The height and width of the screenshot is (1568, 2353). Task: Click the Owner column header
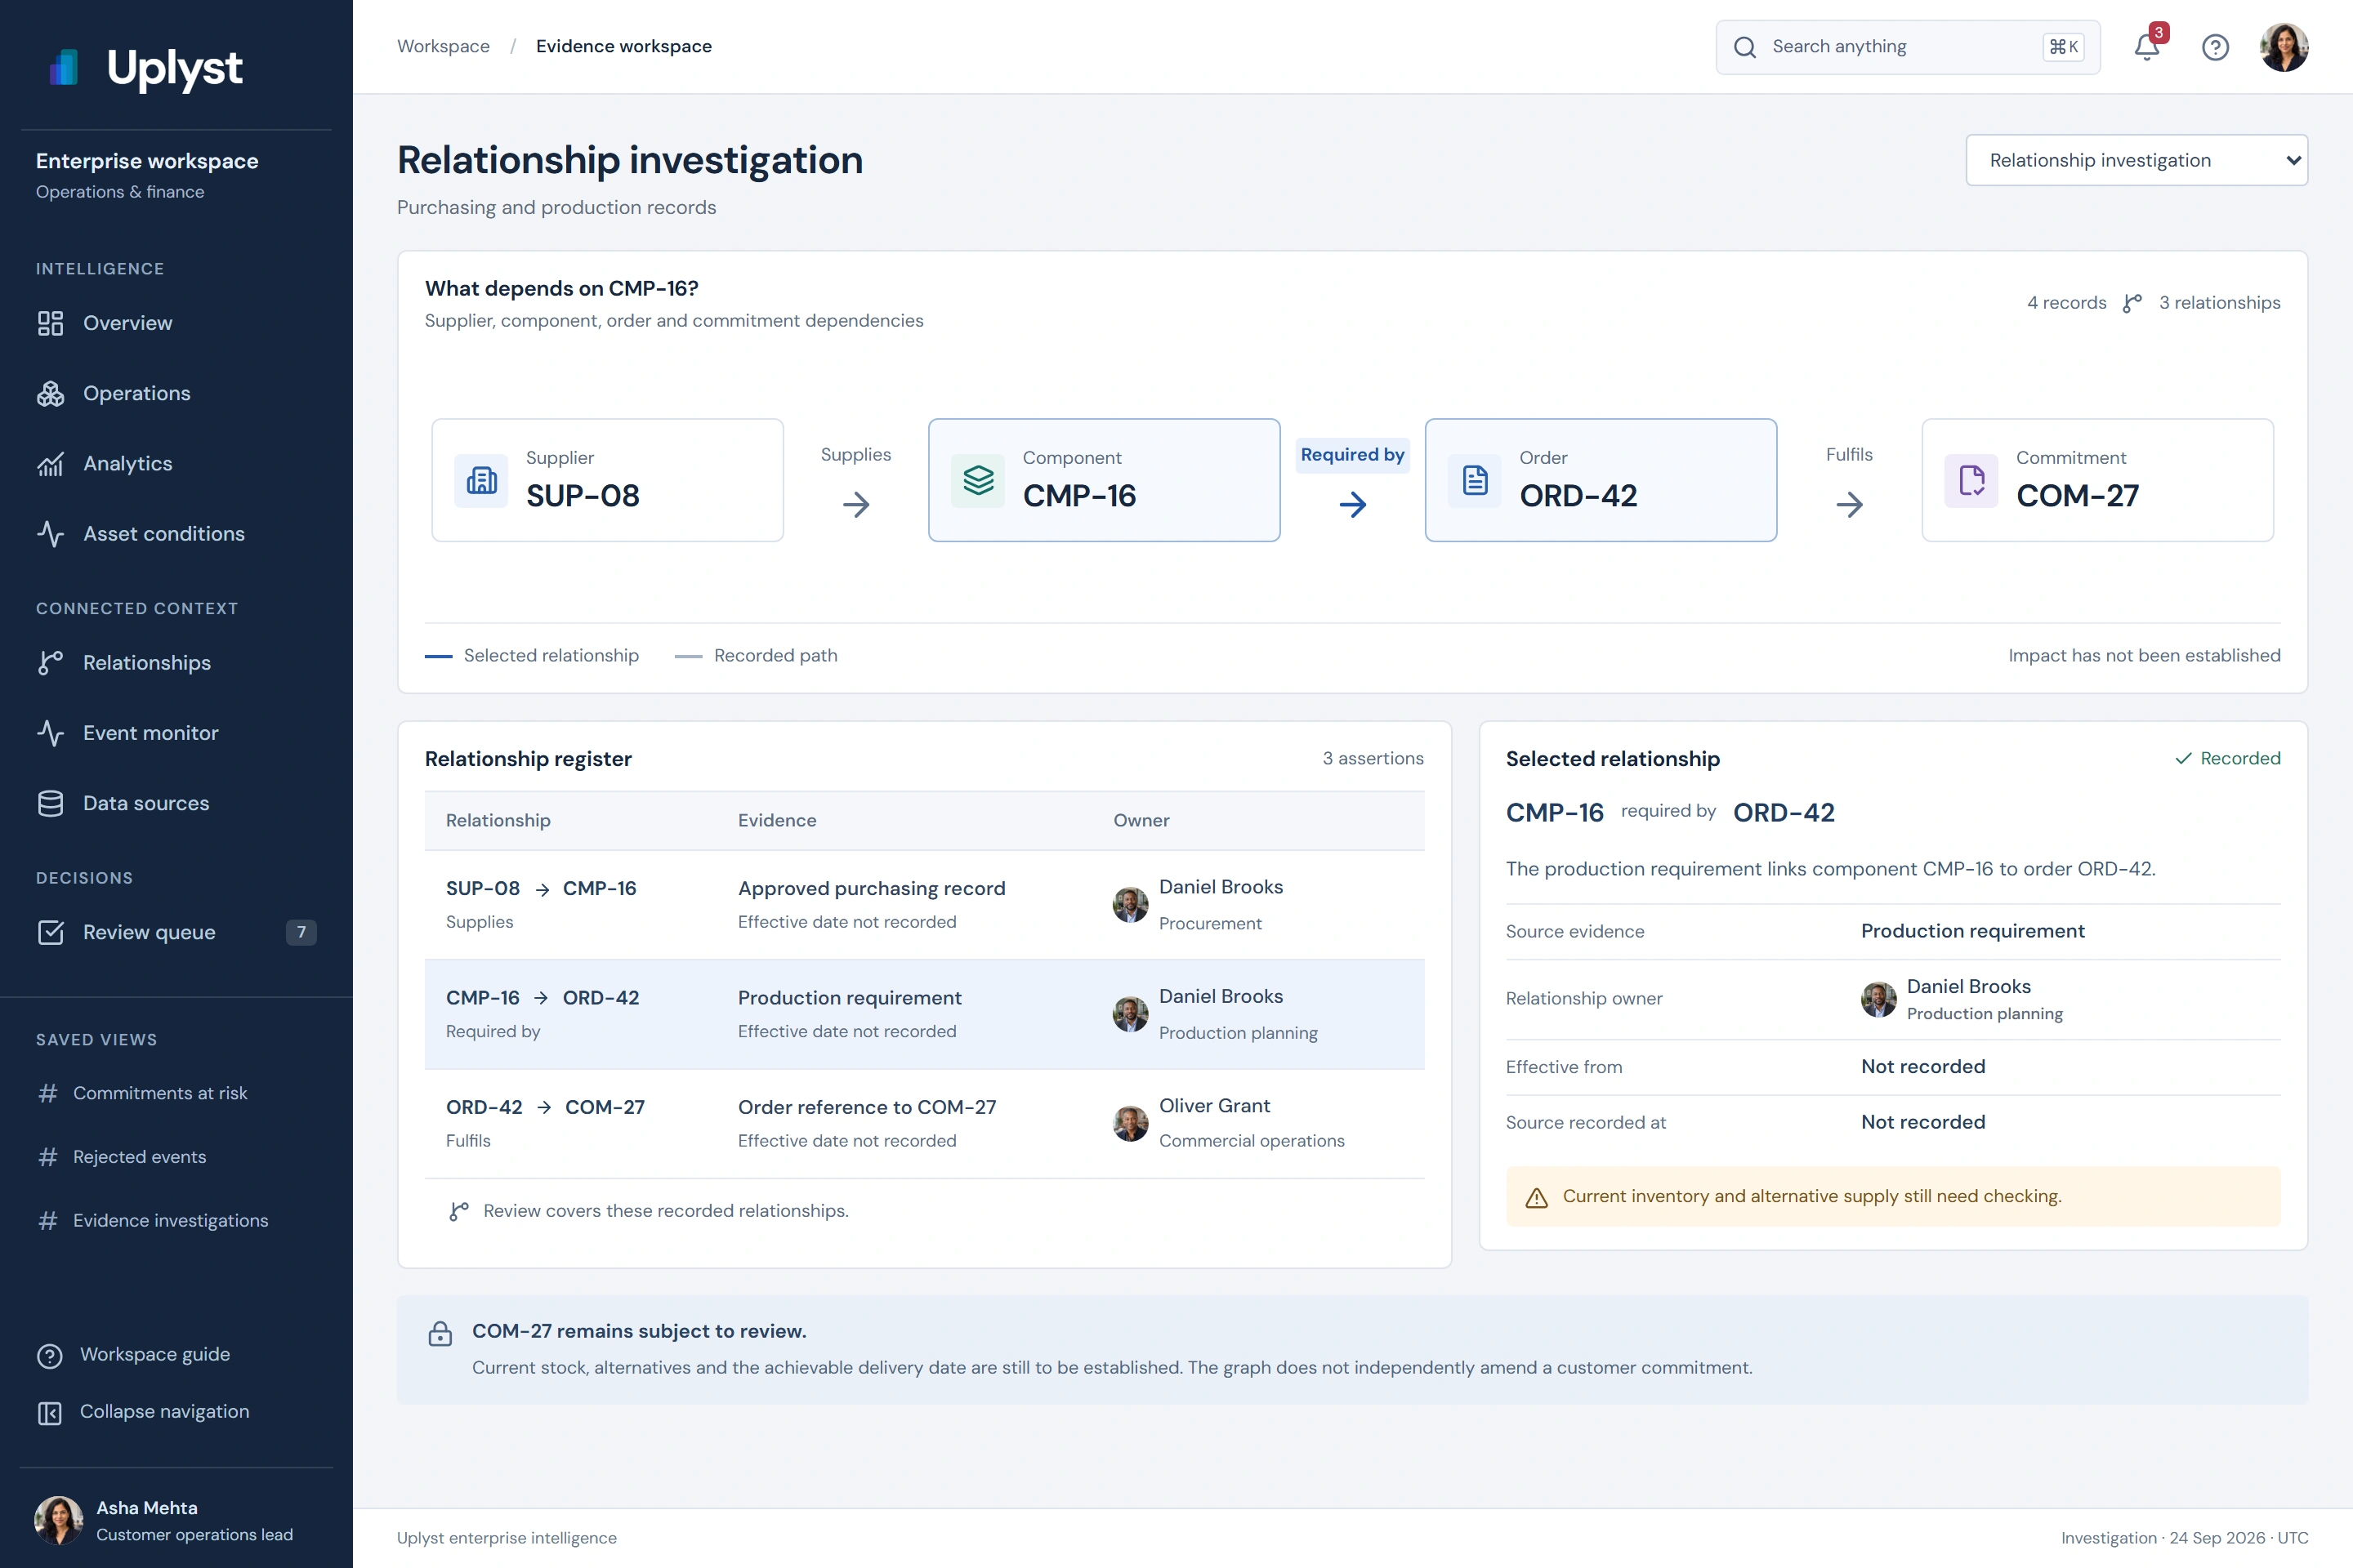coord(1141,820)
